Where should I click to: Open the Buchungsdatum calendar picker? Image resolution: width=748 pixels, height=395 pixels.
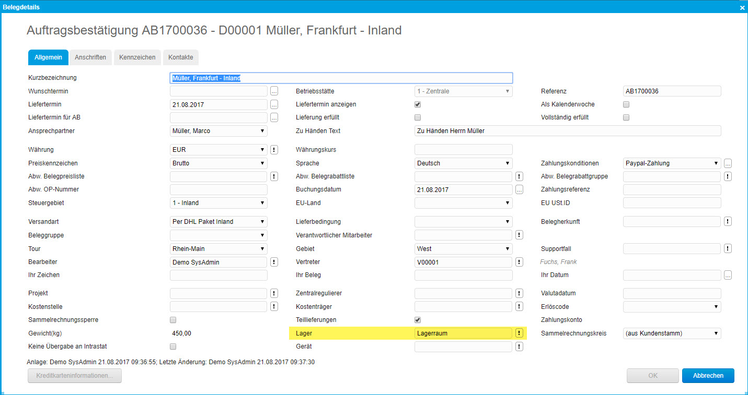(x=519, y=189)
